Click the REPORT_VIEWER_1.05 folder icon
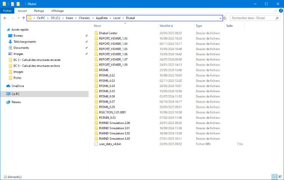The height and width of the screenshot is (180, 284). 96,49
